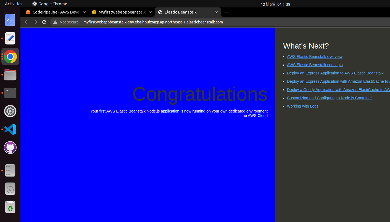Open the Trash dock icon
Image resolution: width=390 pixels, height=222 pixels.
click(x=10, y=207)
